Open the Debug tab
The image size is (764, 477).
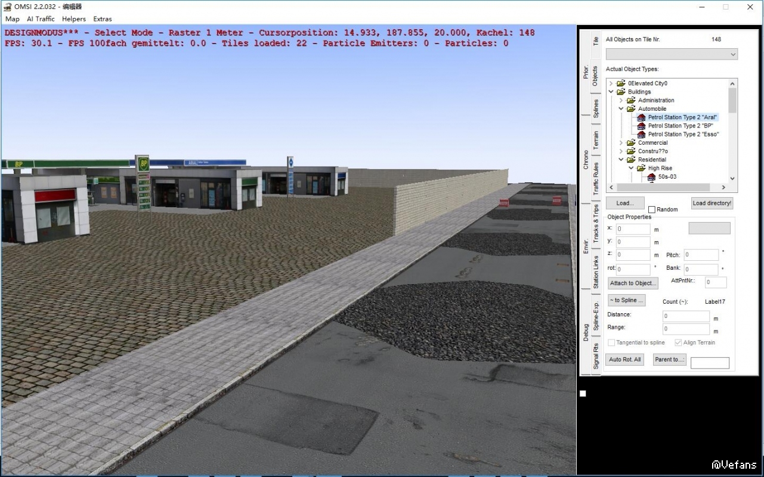(x=586, y=332)
